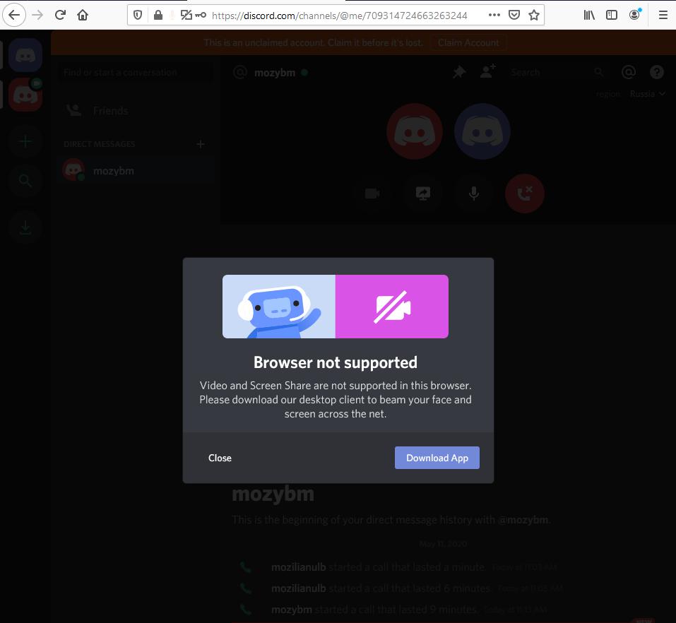Click the Download App button
Screen dimensions: 676x623
[437, 458]
